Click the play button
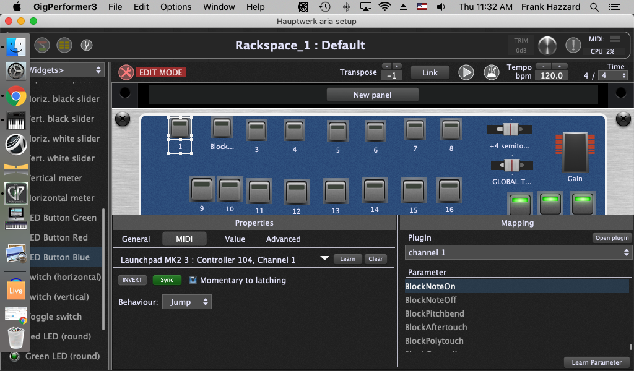 click(466, 73)
